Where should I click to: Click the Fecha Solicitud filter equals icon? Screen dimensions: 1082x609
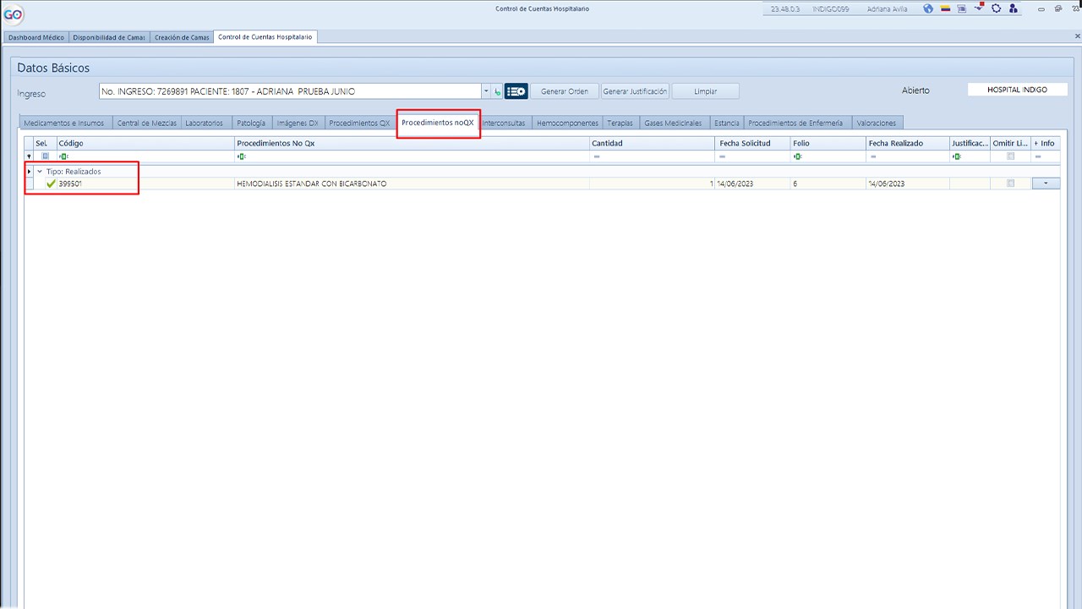[723, 156]
